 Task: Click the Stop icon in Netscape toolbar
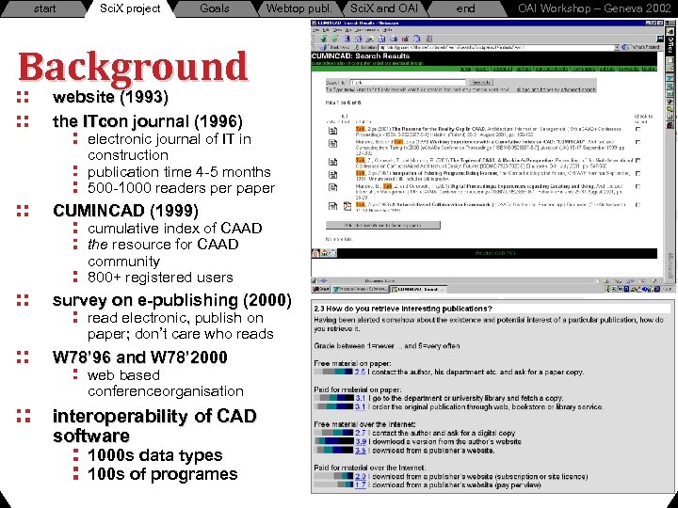click(429, 39)
